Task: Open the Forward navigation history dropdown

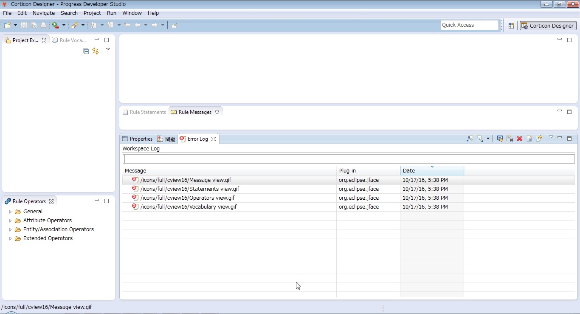Action: point(163,25)
